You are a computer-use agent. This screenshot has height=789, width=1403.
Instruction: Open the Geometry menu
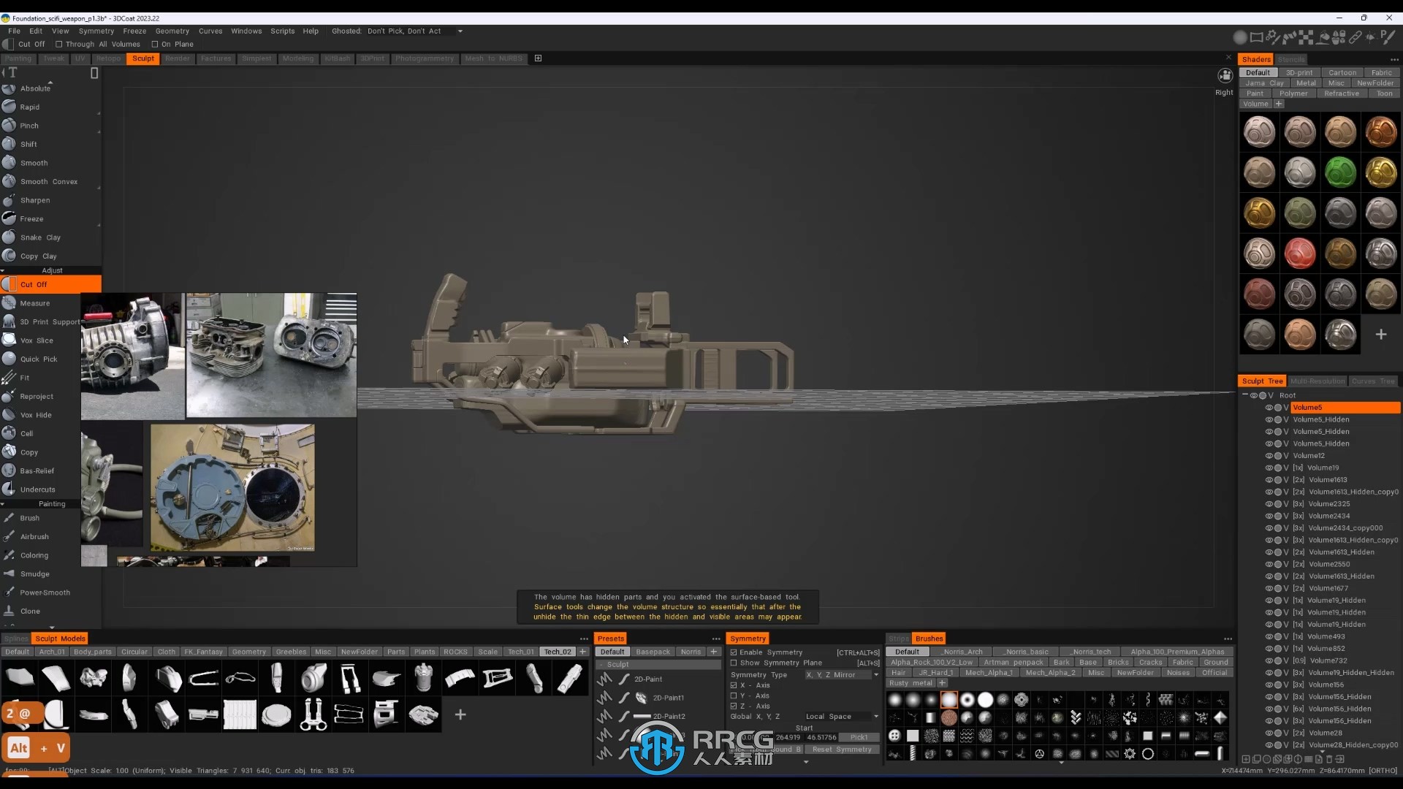[172, 31]
